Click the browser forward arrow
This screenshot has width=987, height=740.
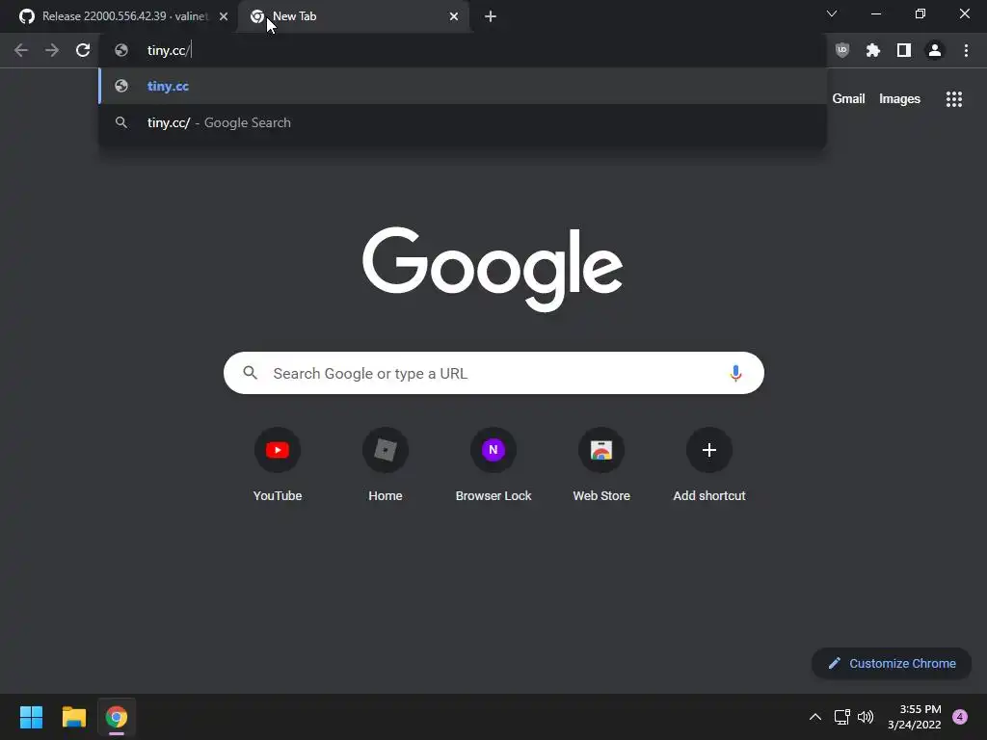(x=52, y=50)
